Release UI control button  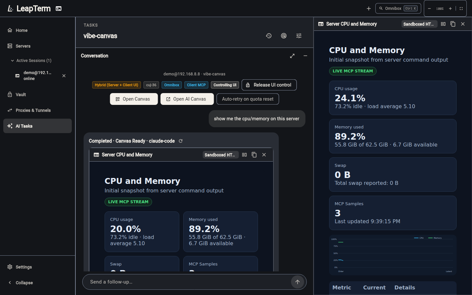tap(269, 85)
